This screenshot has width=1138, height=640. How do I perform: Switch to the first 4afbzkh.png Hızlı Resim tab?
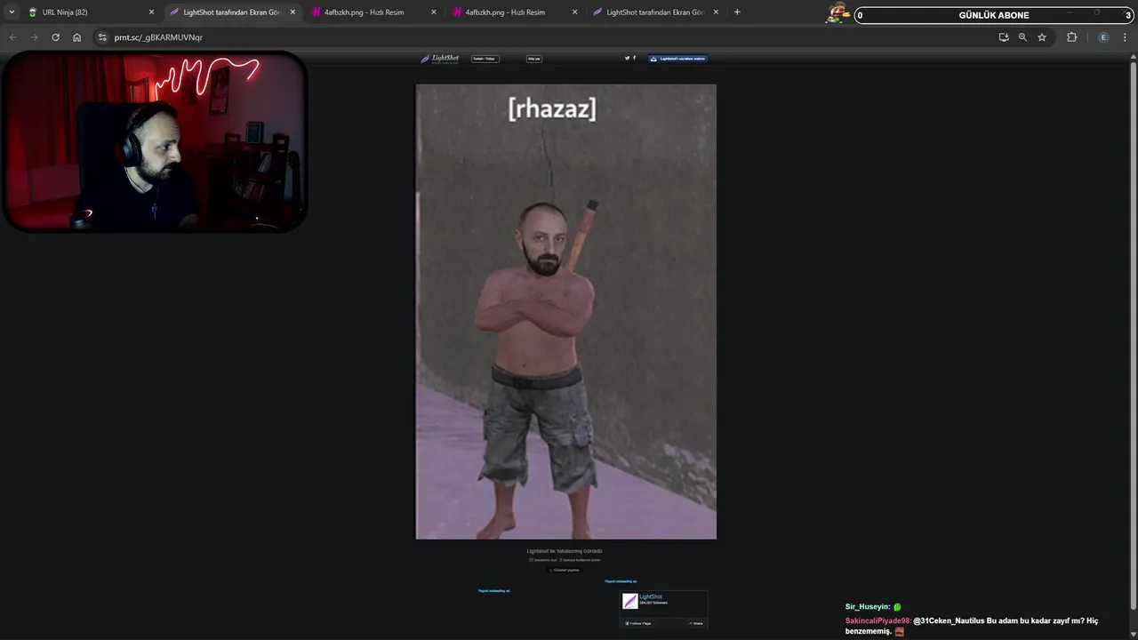coord(373,12)
